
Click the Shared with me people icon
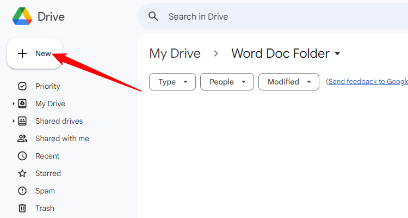(22, 138)
